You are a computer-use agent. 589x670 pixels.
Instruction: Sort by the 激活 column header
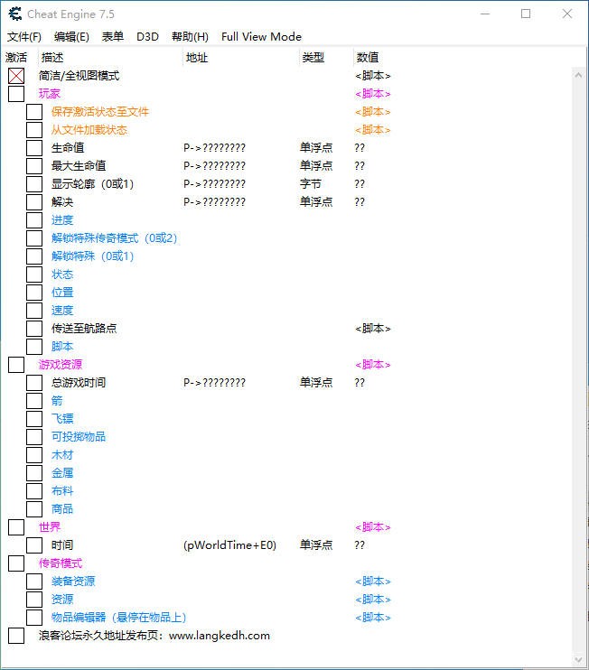(x=16, y=57)
